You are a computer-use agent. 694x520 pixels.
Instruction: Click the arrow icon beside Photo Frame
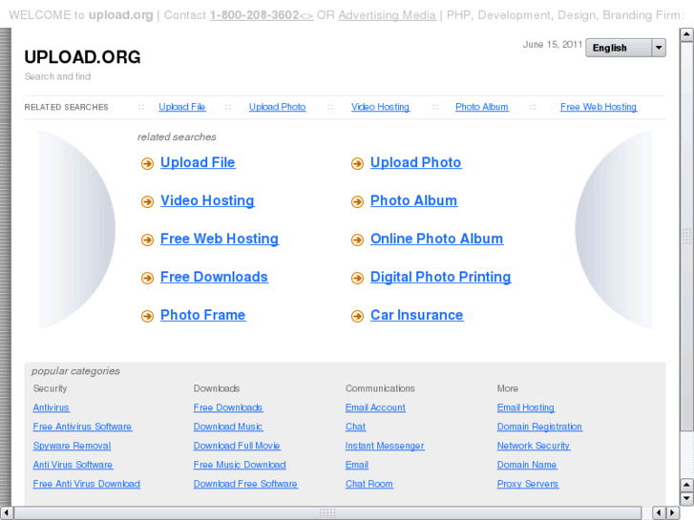pos(147,316)
